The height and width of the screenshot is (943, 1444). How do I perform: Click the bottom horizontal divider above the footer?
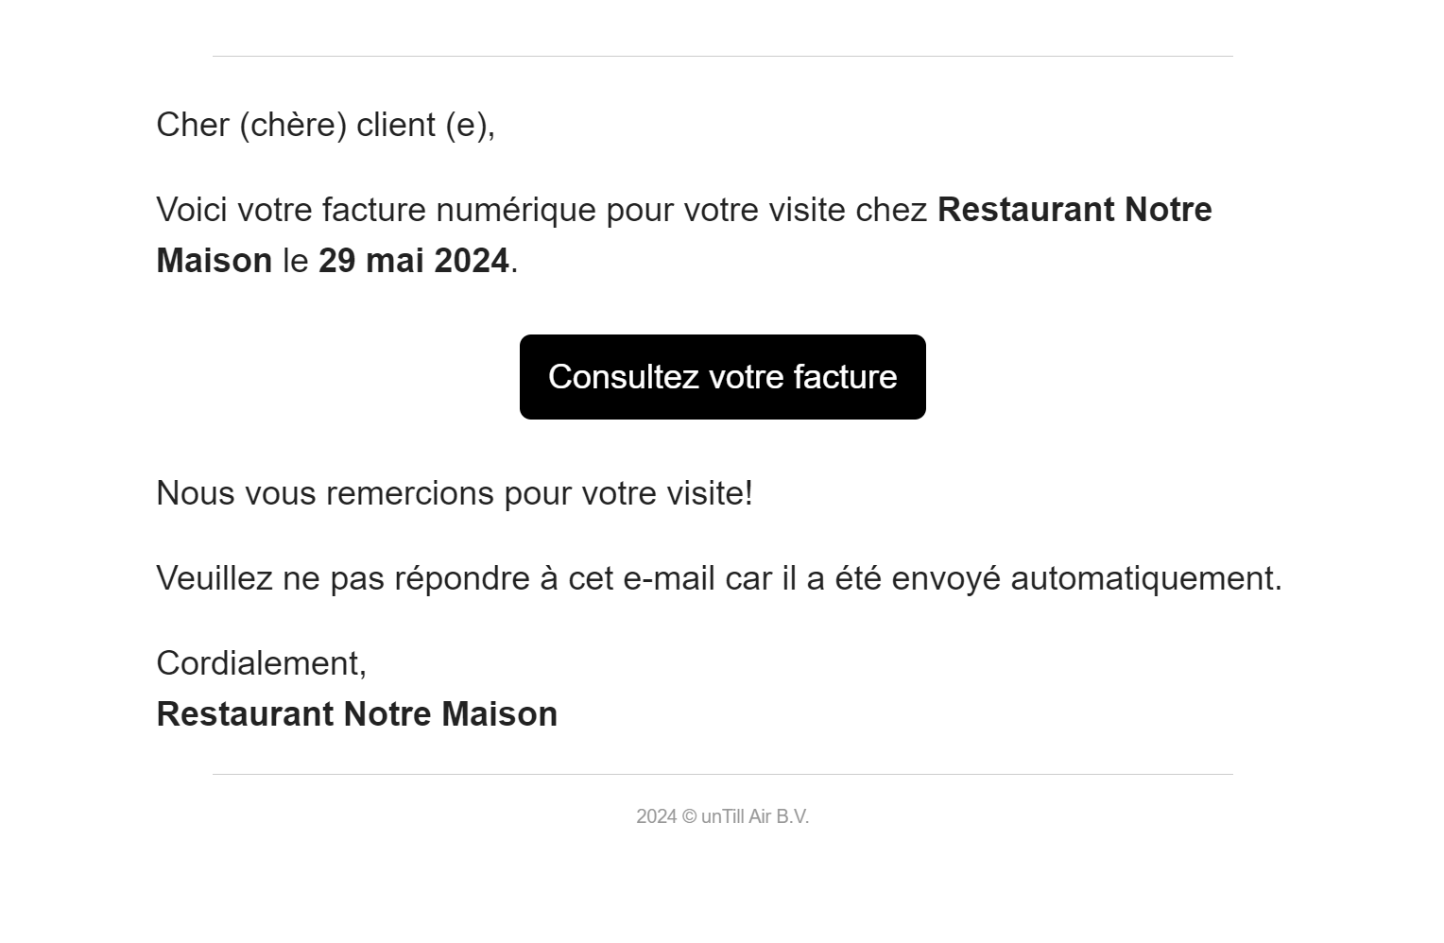tap(722, 774)
